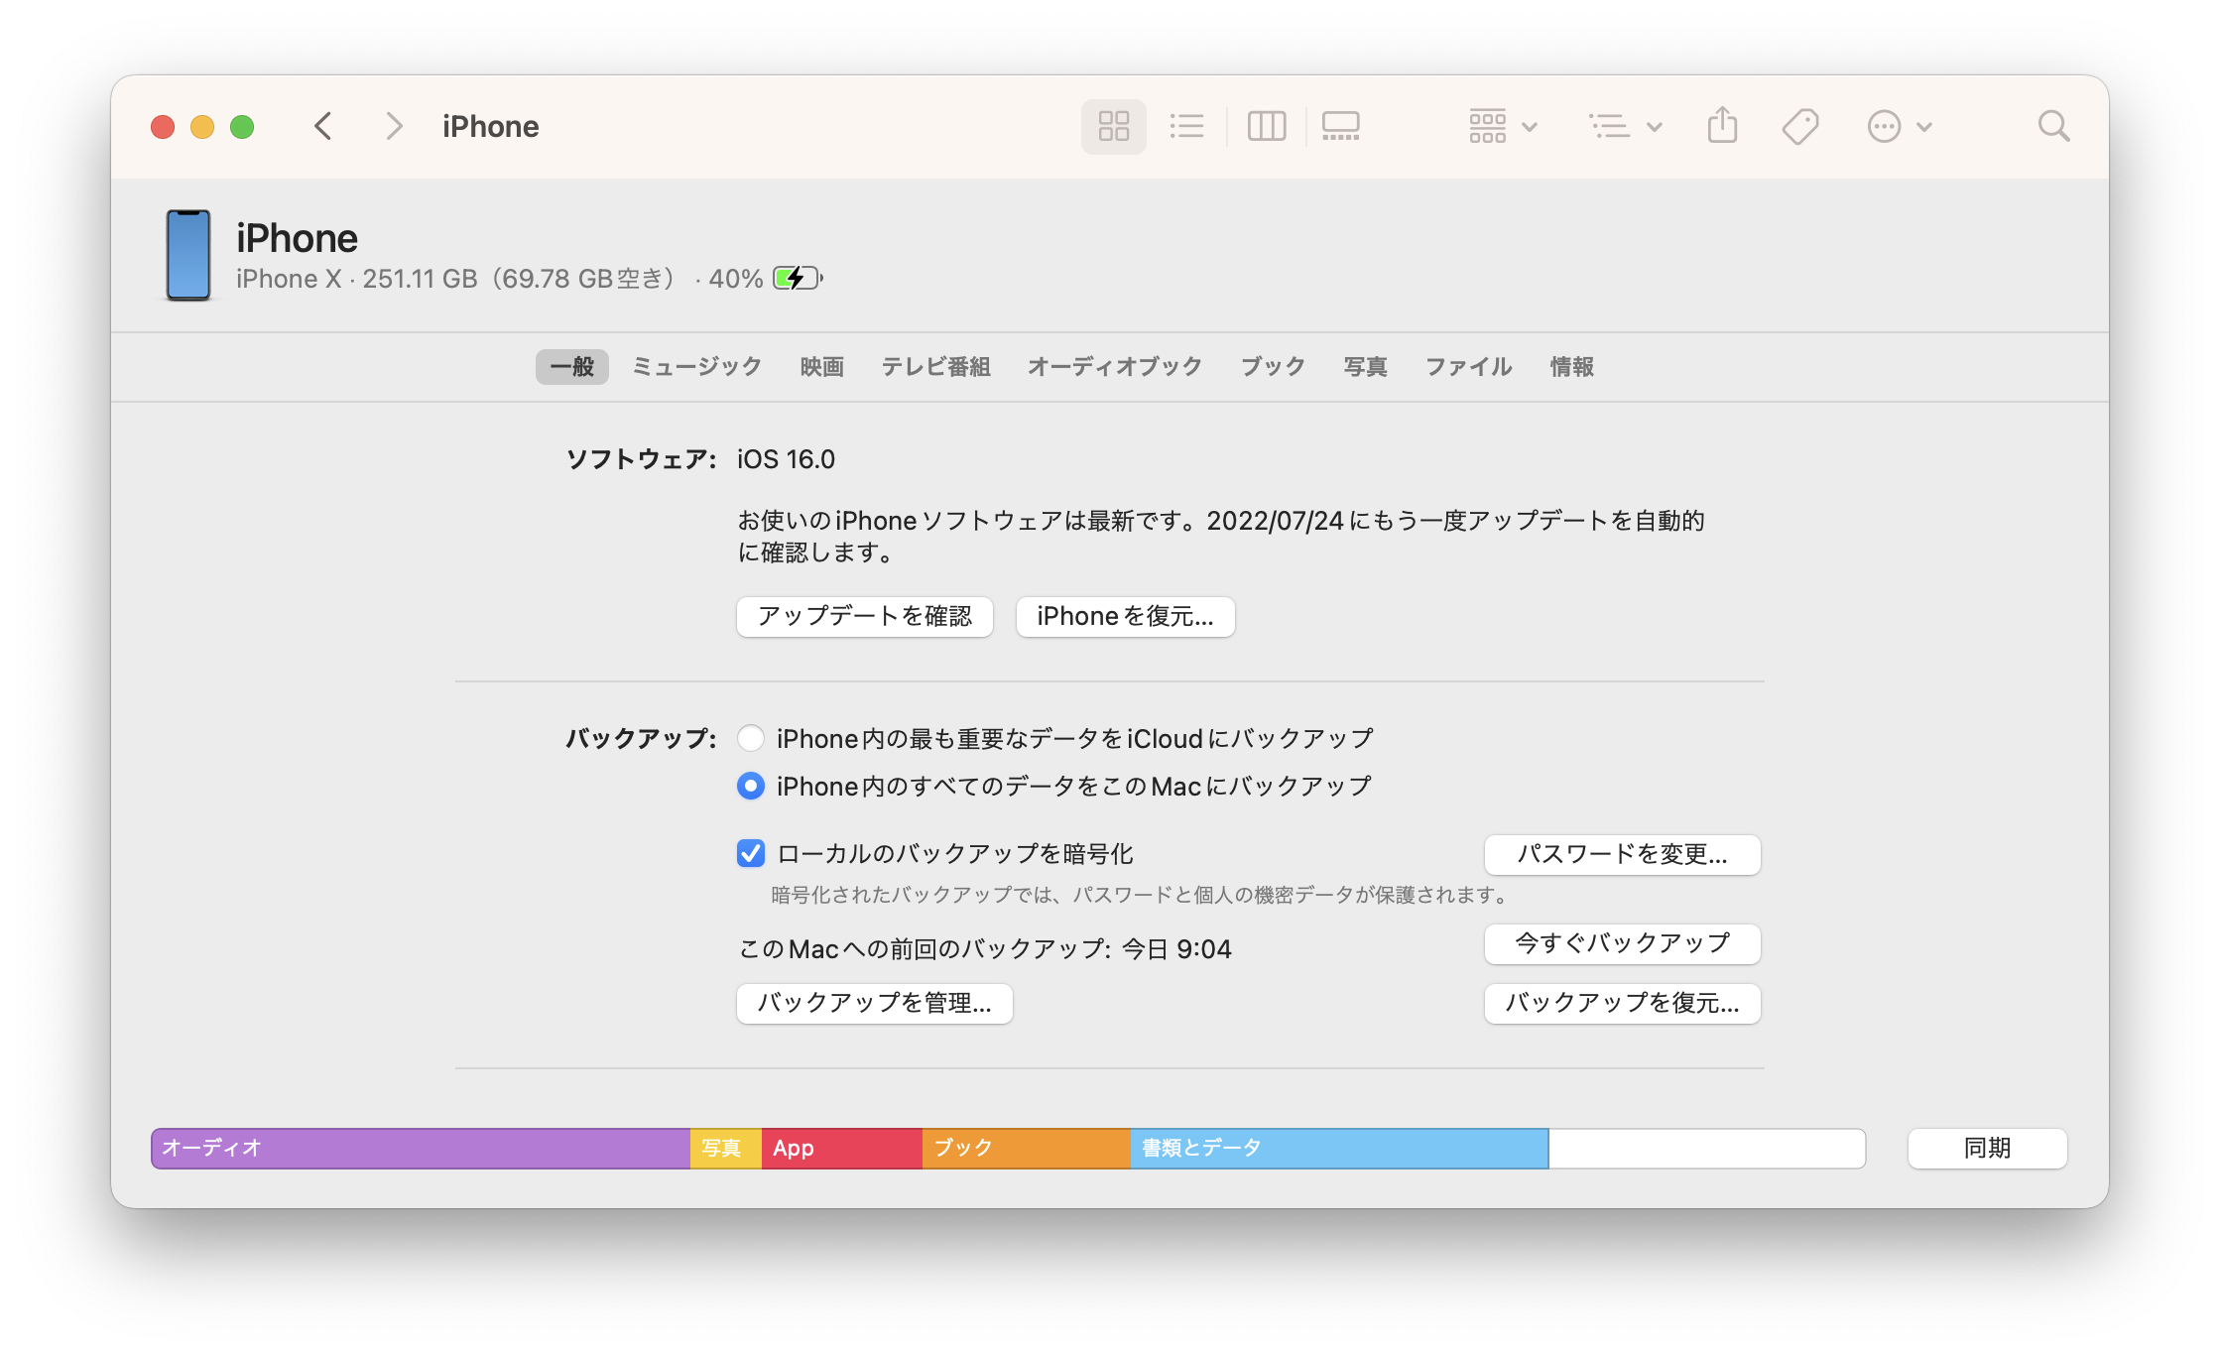Click the iPhone window title

(490, 126)
